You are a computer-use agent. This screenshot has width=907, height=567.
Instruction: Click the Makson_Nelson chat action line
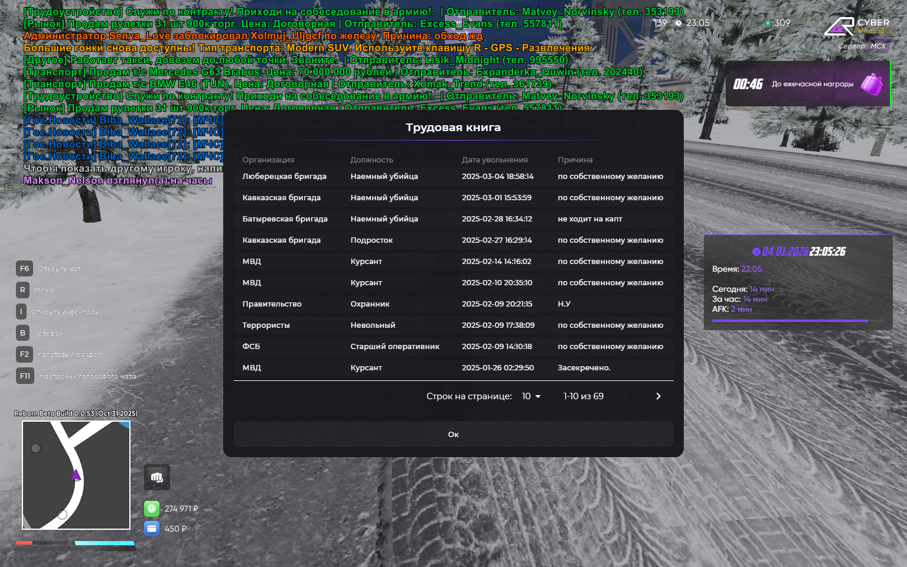click(x=118, y=181)
